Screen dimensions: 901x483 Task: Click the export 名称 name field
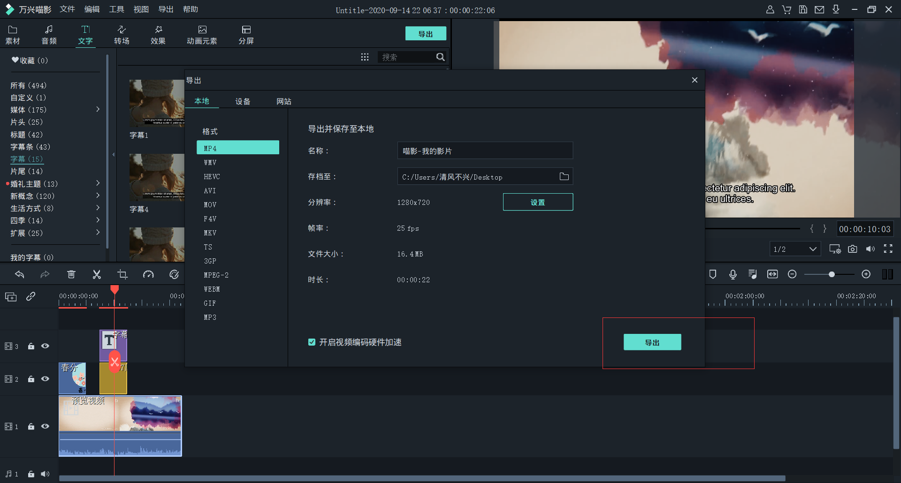pos(485,151)
